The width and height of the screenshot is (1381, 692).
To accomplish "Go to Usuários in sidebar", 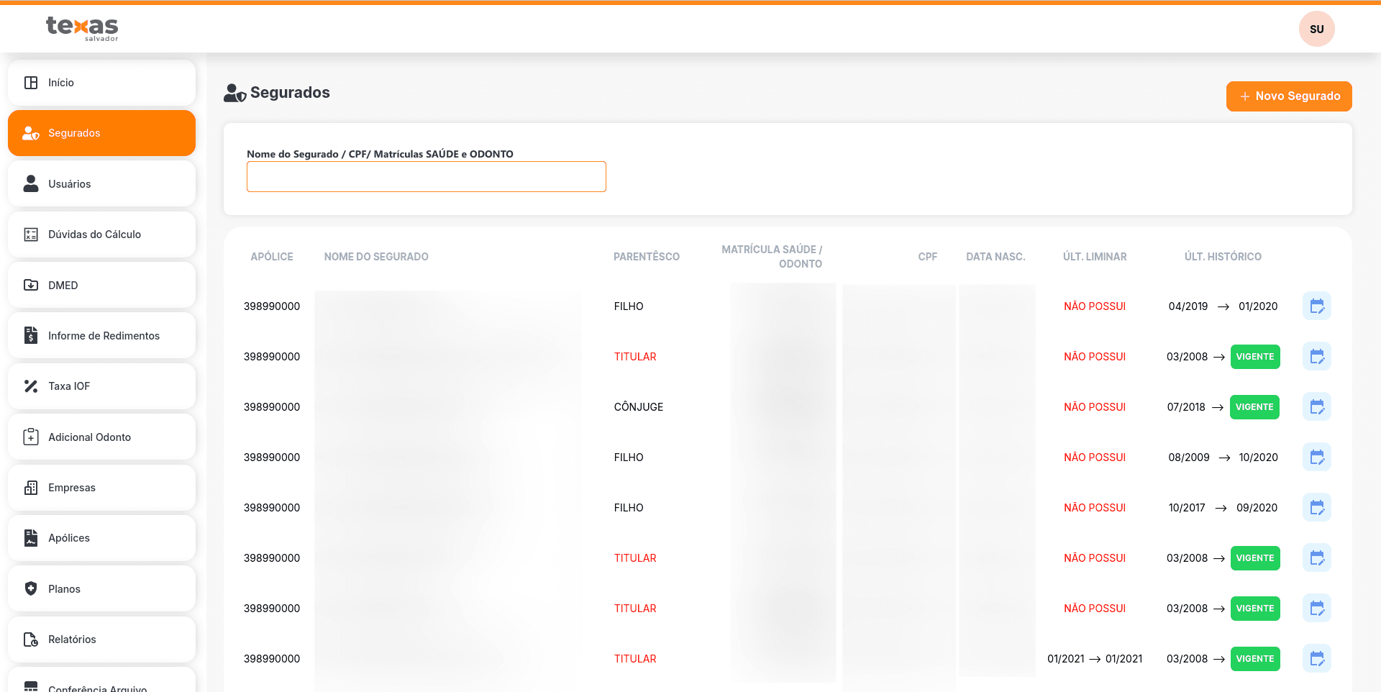I will tap(101, 184).
